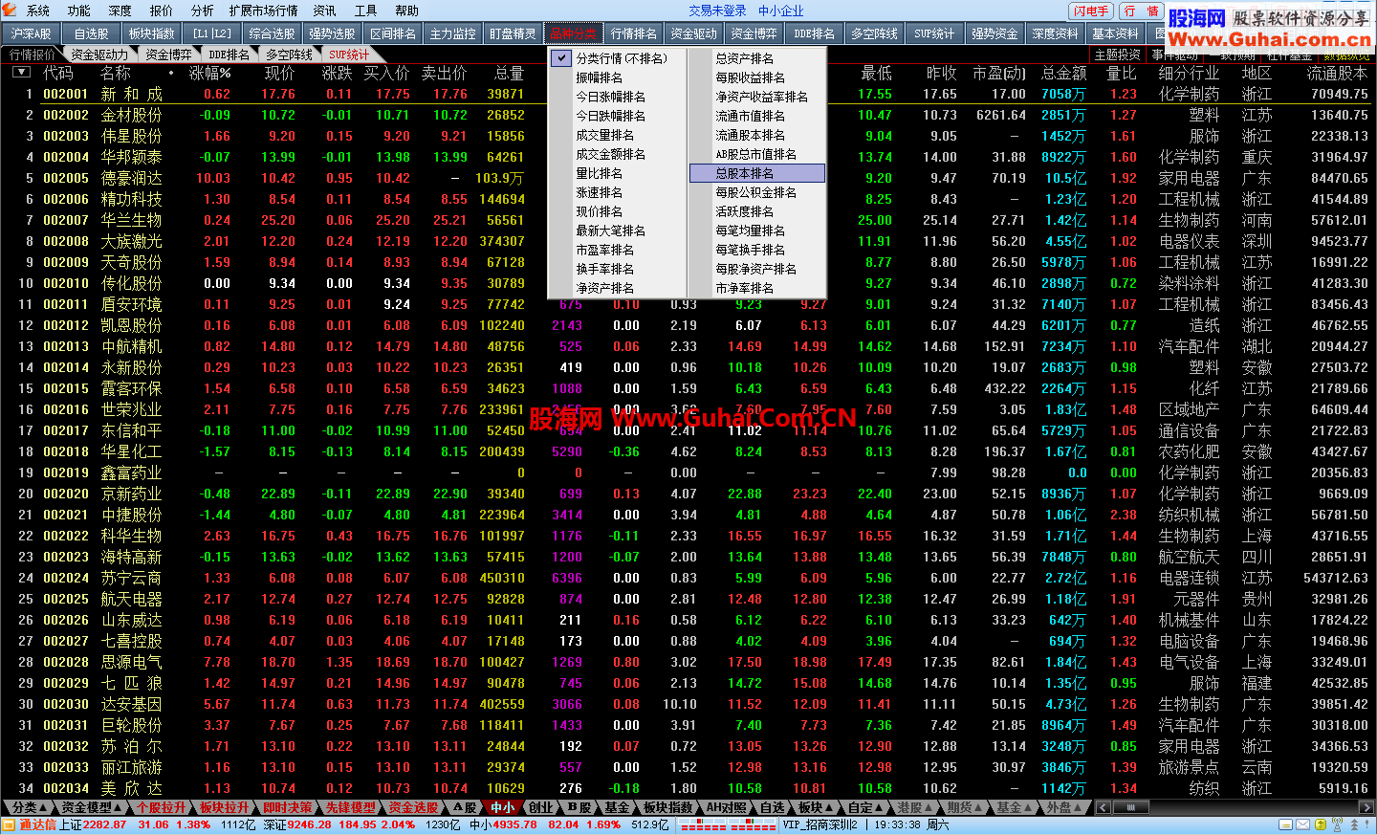Select the stock row 大族激光

pyautogui.click(x=688, y=241)
